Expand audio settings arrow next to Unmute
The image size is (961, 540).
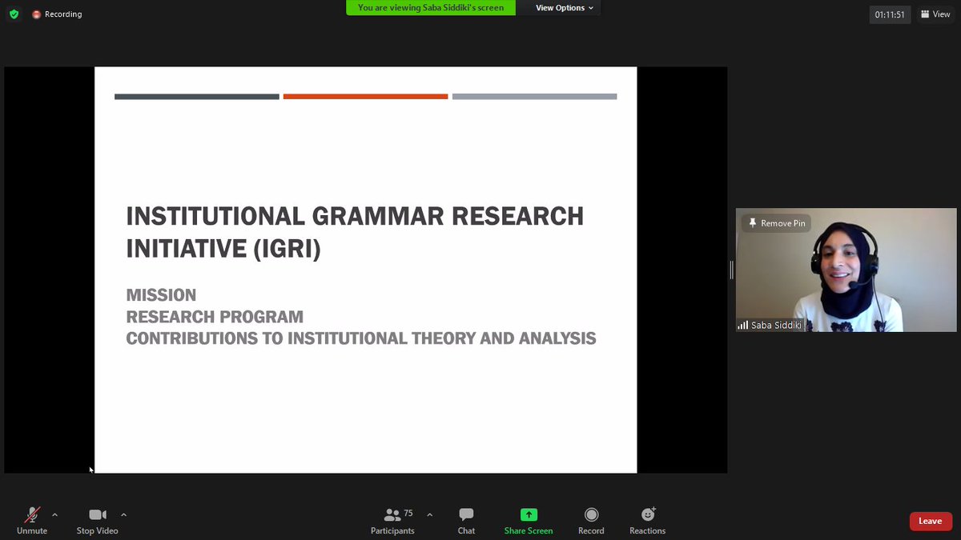[54, 514]
